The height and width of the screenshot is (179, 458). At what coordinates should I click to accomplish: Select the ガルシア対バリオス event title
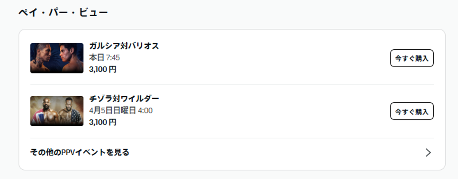point(124,46)
